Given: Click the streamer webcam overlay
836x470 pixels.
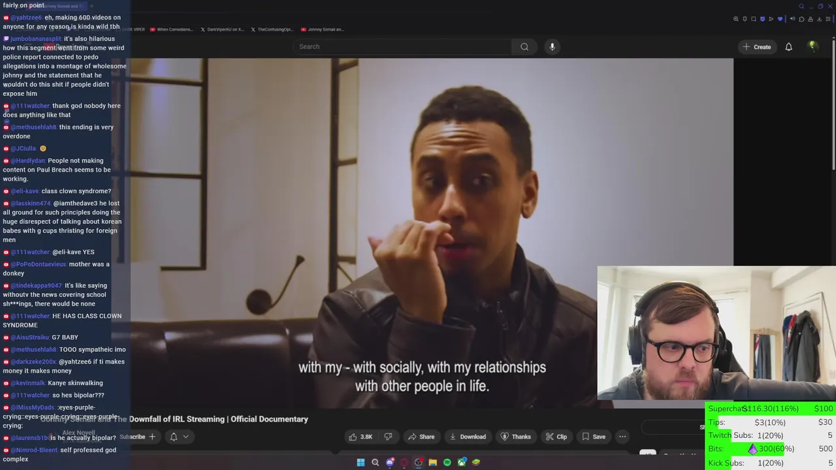Looking at the screenshot, I should (x=716, y=332).
